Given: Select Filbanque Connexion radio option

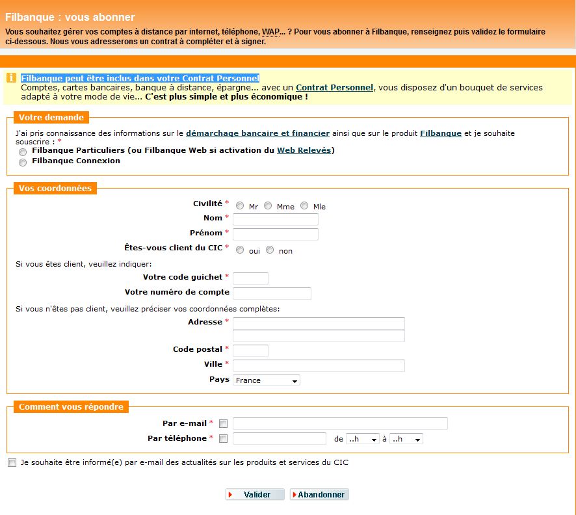Looking at the screenshot, I should [23, 163].
